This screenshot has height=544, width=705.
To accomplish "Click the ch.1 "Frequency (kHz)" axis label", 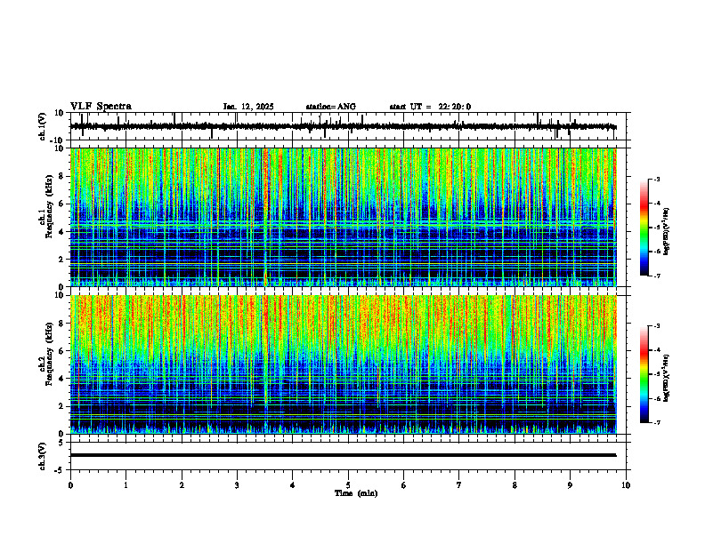I will coord(49,206).
